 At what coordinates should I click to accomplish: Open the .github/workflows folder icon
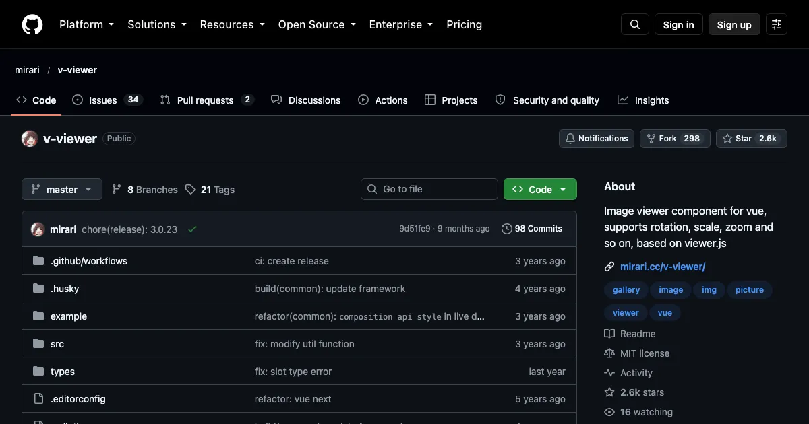click(38, 261)
